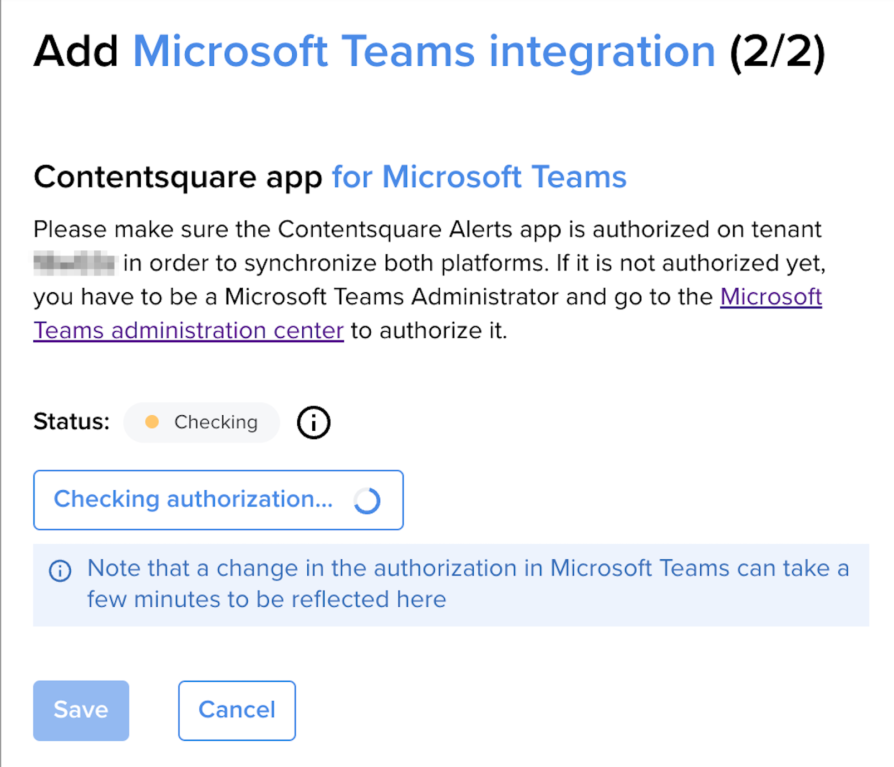
Task: Click the 'Contentsquare app for Microsoft Teams' subheading
Action: [x=330, y=177]
